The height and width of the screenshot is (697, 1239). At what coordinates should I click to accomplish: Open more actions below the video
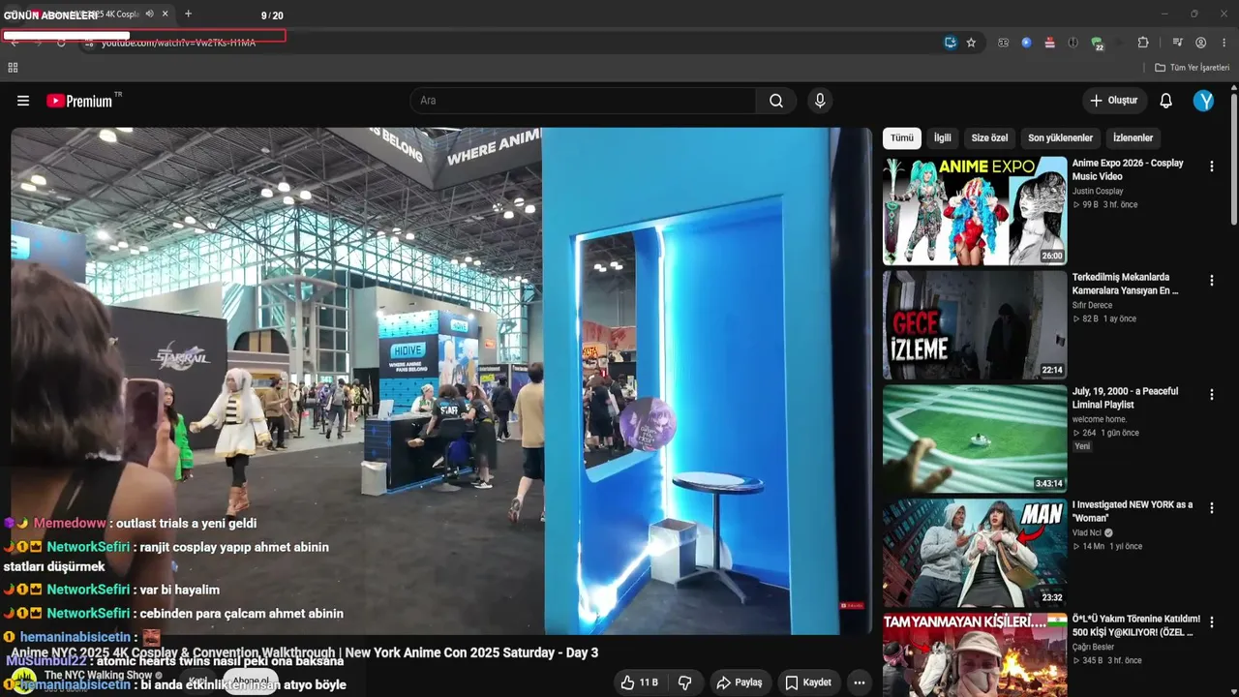[x=859, y=682]
